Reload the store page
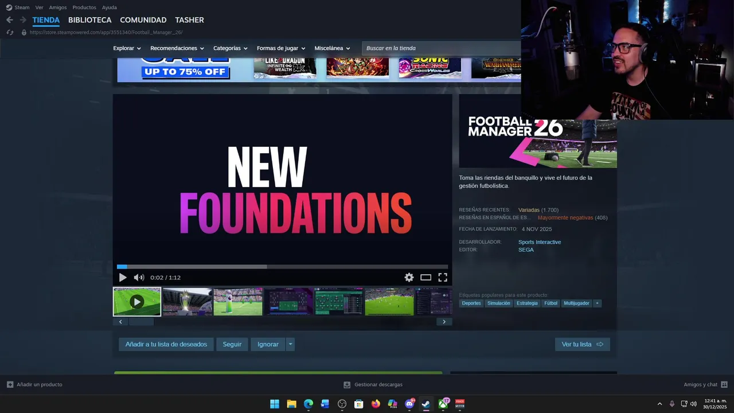The image size is (734, 413). pyautogui.click(x=10, y=32)
